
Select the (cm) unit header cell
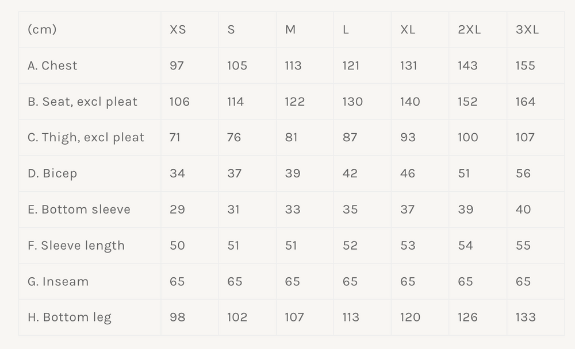[x=42, y=30]
